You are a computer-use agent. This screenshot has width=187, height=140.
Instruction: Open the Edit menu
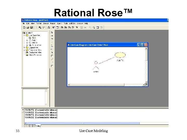click(x=28, y=23)
